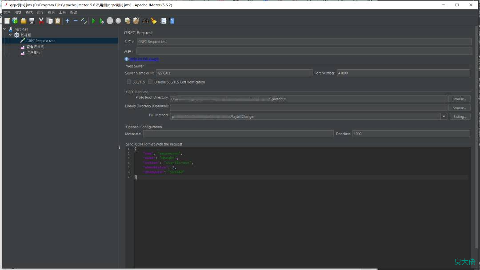This screenshot has width=480, height=270.
Task: Open the 工具 menu
Action: point(63,12)
